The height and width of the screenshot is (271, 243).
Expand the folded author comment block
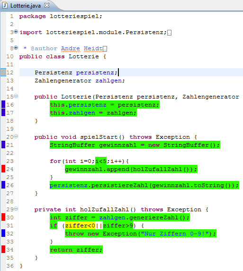coord(16,48)
